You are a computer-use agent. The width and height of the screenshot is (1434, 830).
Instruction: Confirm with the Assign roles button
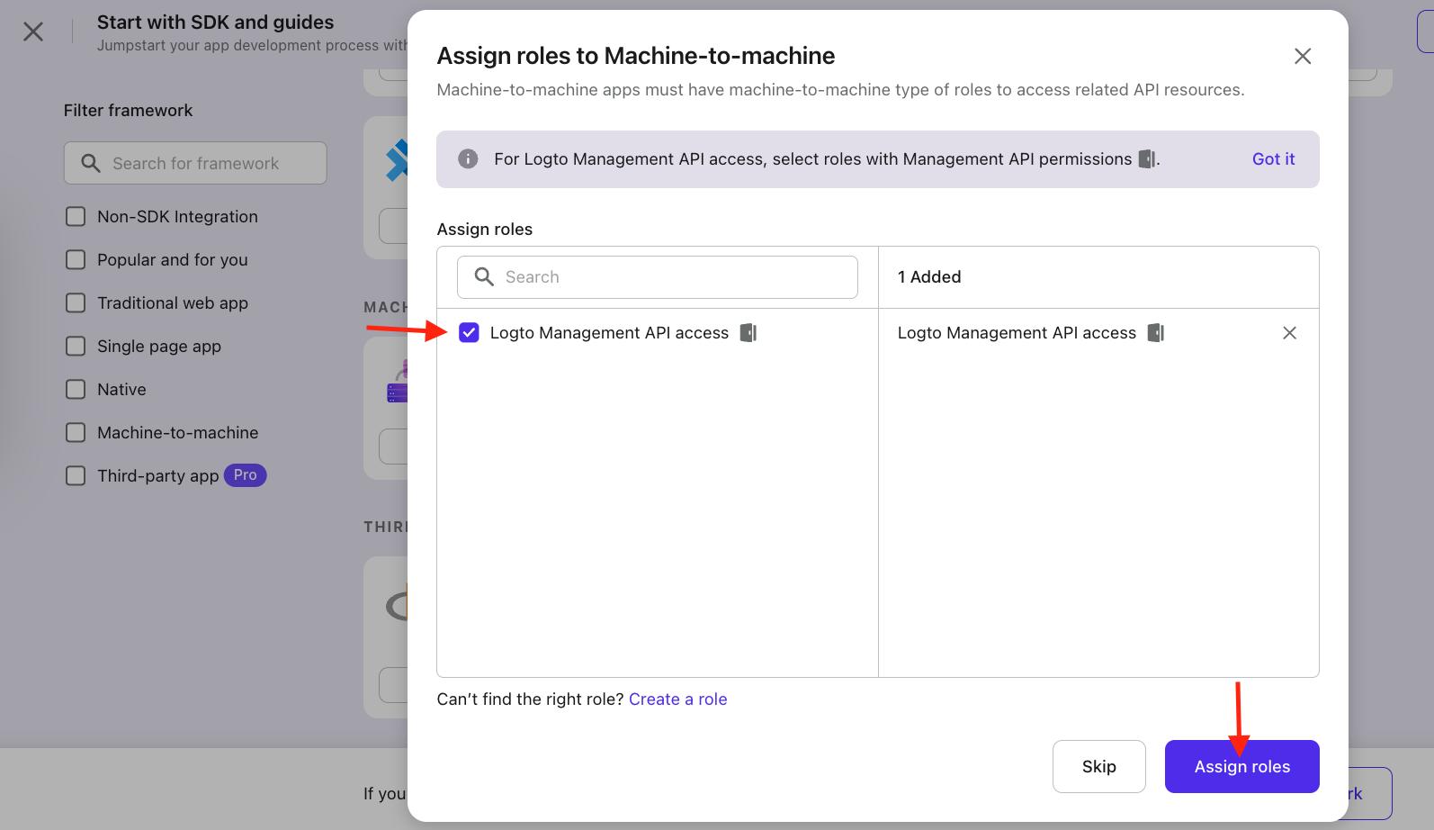(1241, 767)
